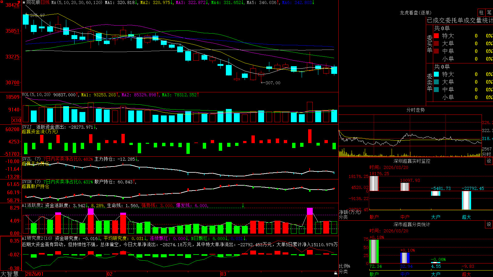
Task: Click the 小单 row label under 委买单
Action: click(448, 59)
